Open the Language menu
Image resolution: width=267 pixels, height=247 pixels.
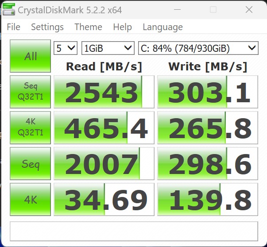[163, 27]
